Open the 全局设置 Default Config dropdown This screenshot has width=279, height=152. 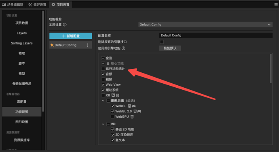(205, 25)
